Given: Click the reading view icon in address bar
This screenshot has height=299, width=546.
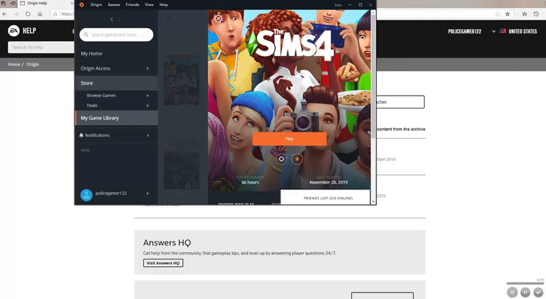Looking at the screenshot, I should pyautogui.click(x=498, y=14).
